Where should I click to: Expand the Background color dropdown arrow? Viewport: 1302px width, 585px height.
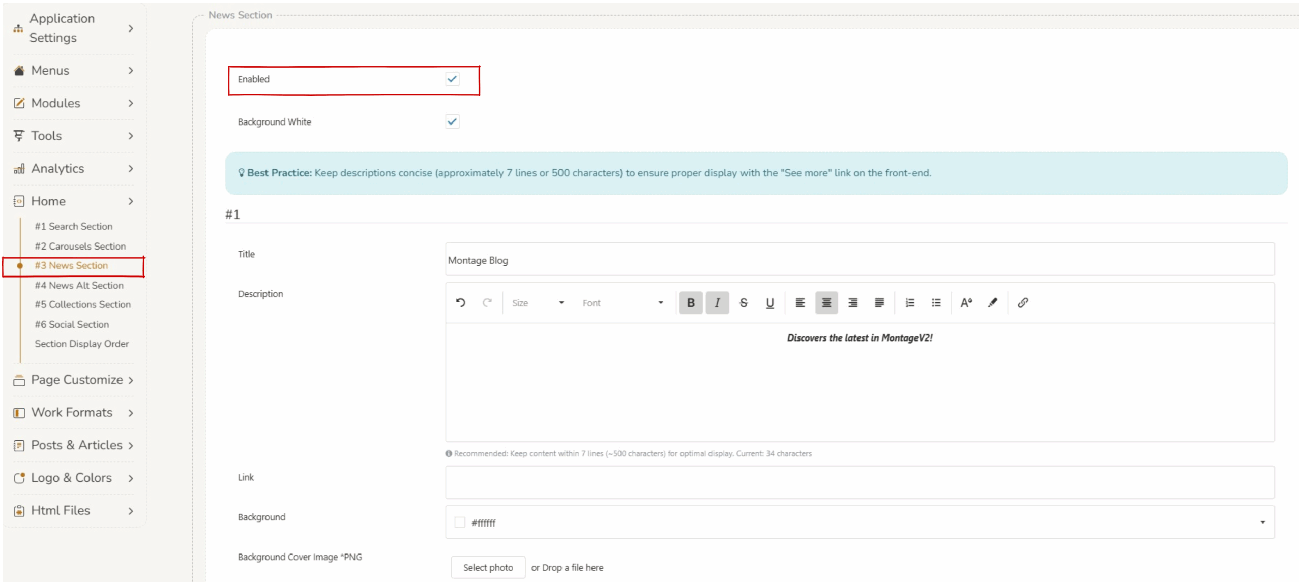tap(1262, 522)
